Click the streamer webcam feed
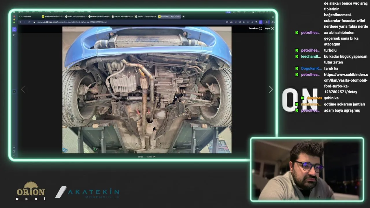The height and width of the screenshot is (208, 370). [307, 170]
